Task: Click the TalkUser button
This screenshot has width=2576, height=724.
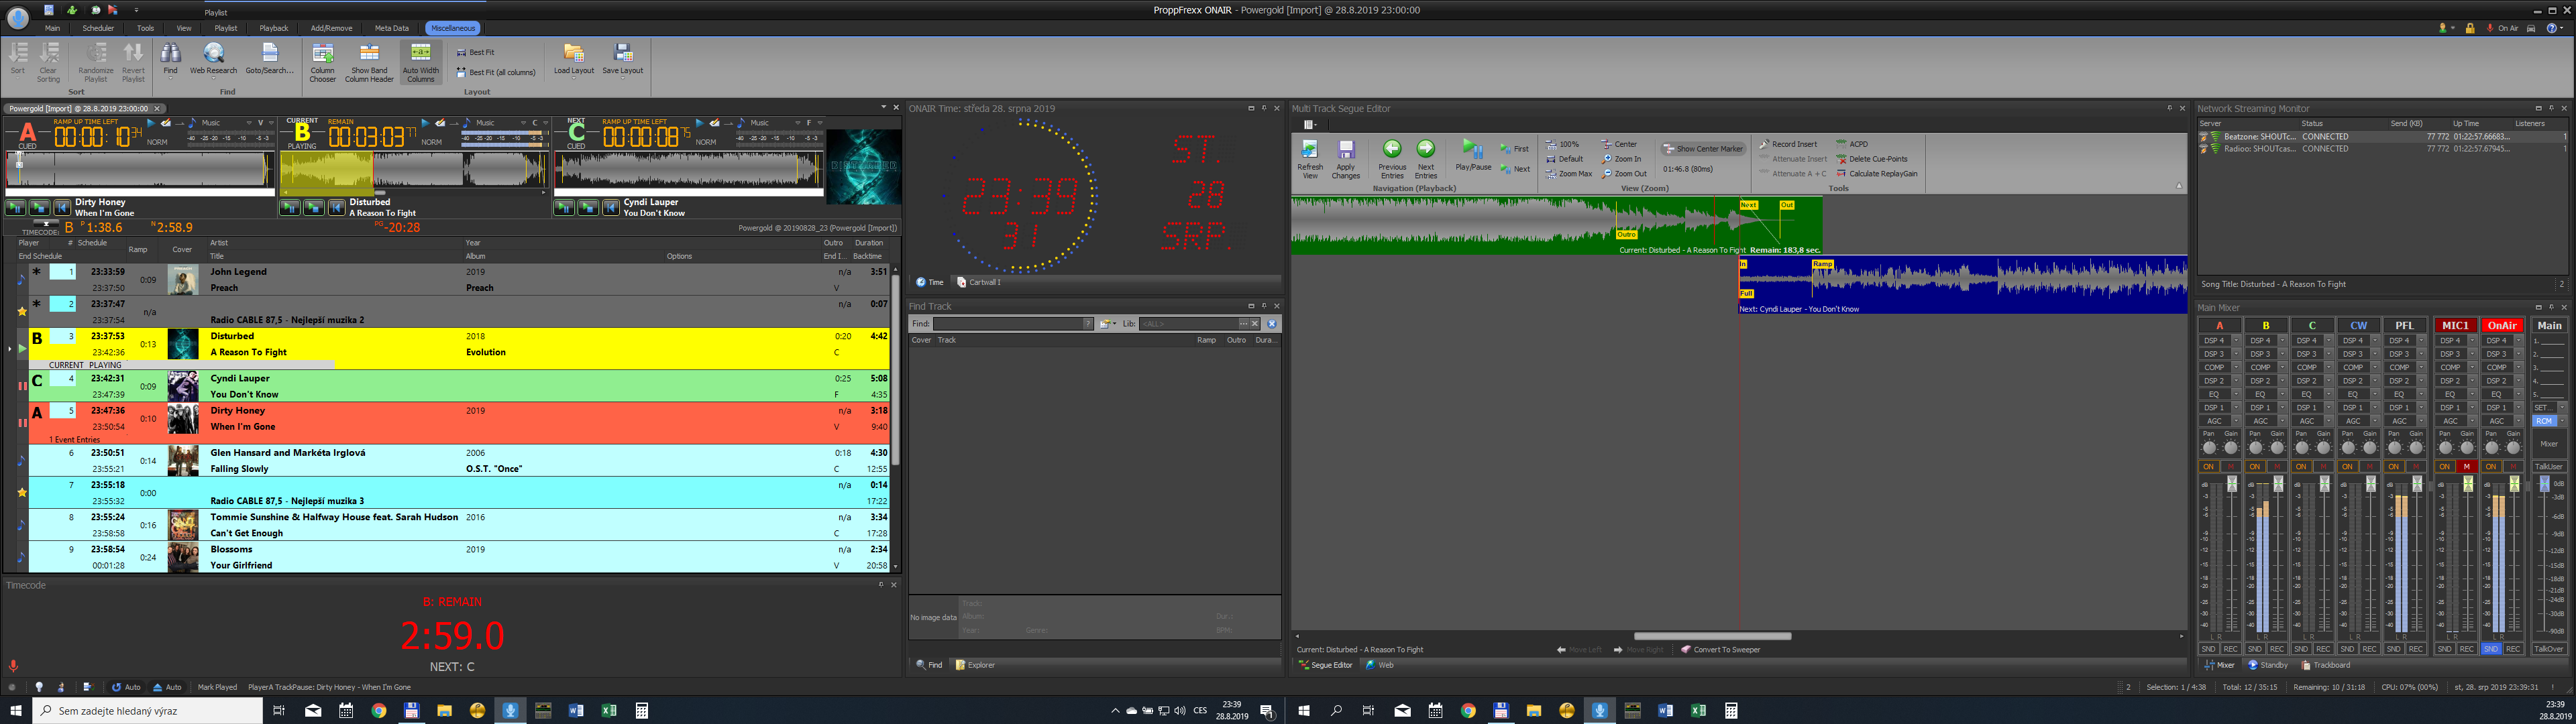Action: coord(2549,467)
